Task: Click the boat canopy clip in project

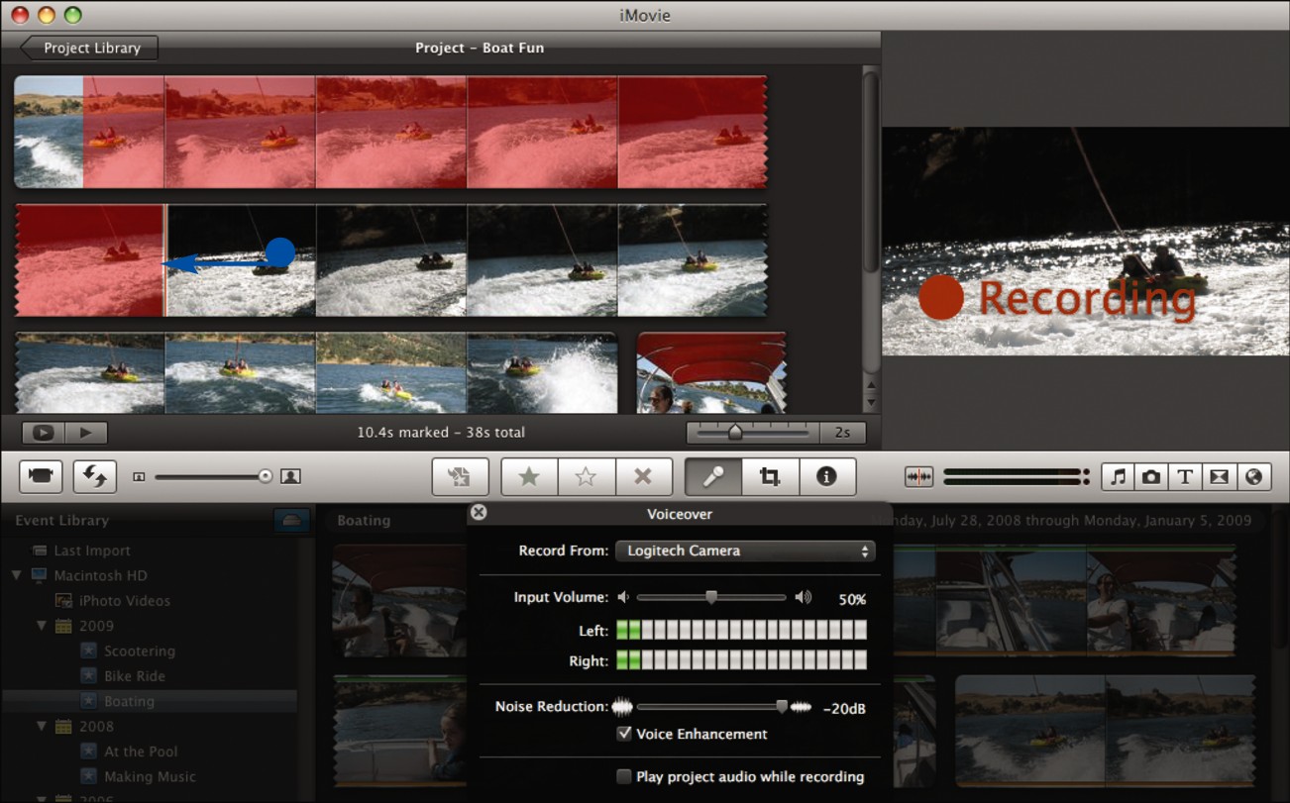Action: (x=711, y=372)
